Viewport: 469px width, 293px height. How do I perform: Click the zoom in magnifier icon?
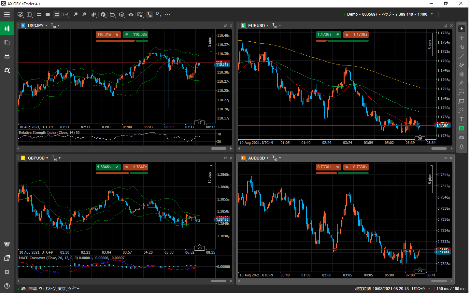tap(84, 14)
